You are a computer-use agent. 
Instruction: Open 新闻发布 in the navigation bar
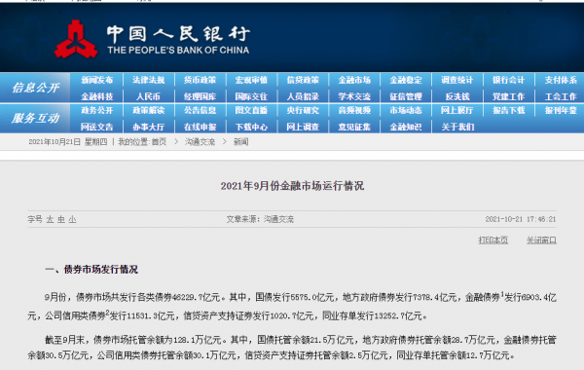(96, 80)
